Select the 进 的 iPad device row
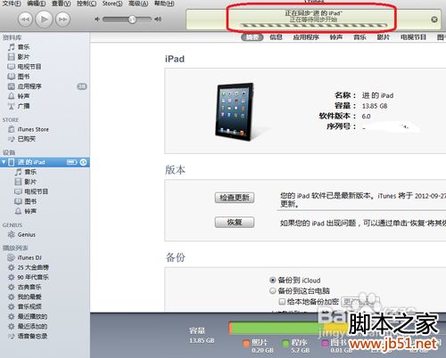The height and width of the screenshot is (358, 446). (x=45, y=162)
